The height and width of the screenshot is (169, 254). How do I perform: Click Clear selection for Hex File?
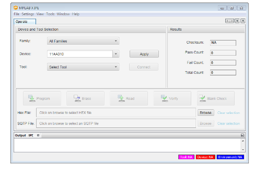coord(229,113)
